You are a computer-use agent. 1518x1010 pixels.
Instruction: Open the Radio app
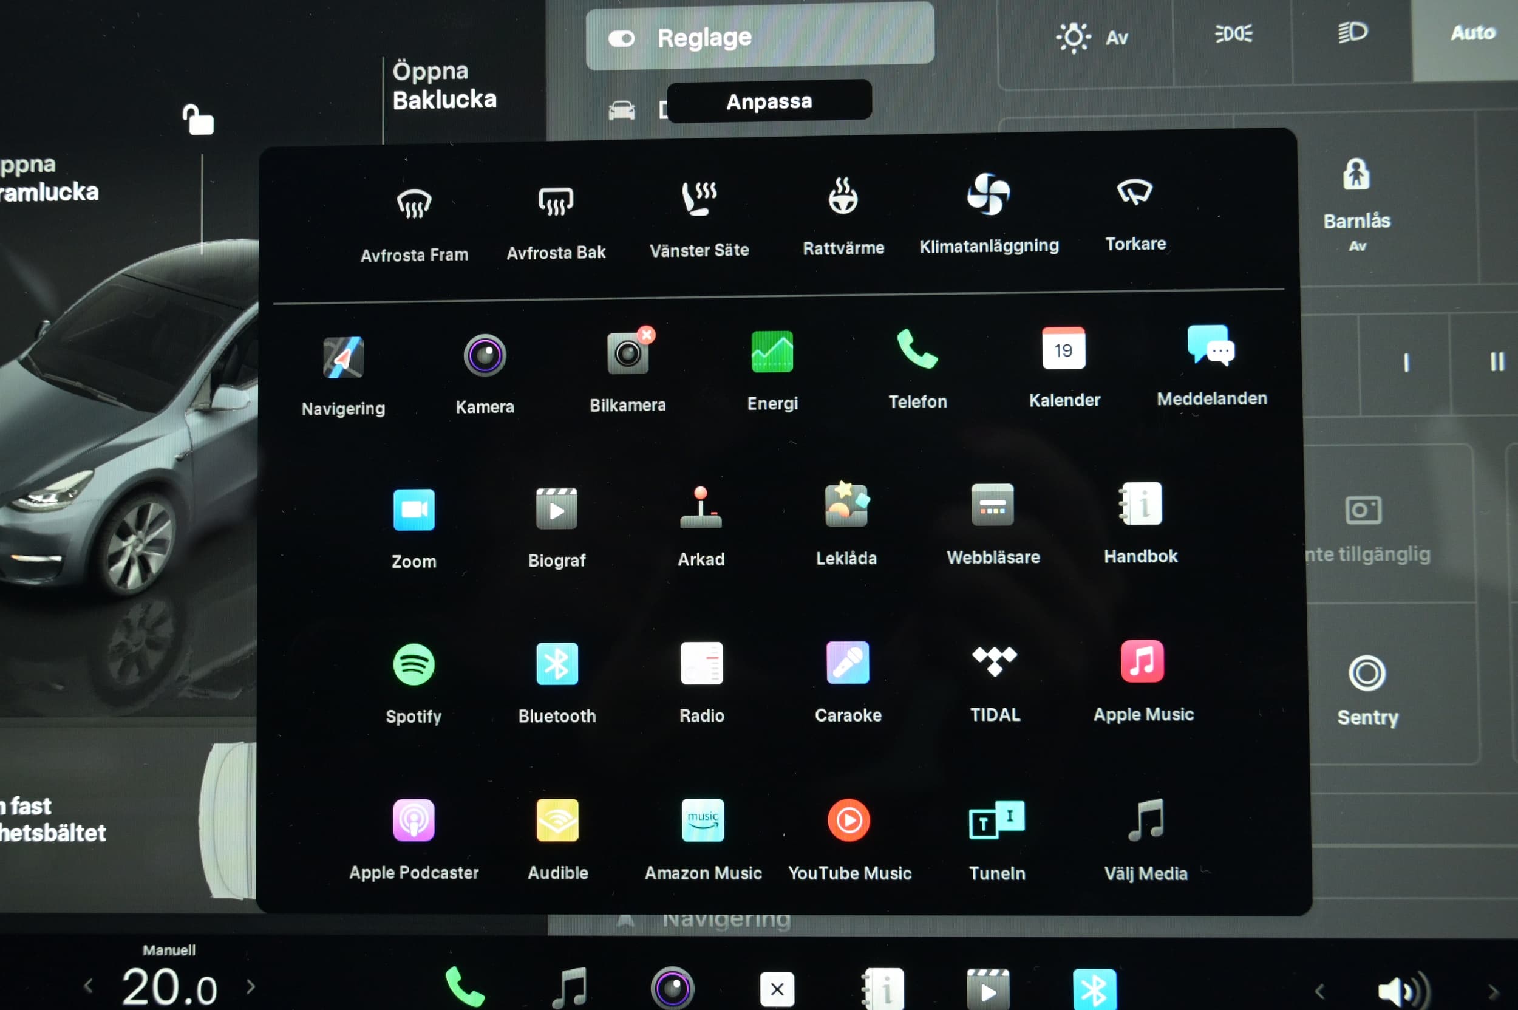click(701, 682)
